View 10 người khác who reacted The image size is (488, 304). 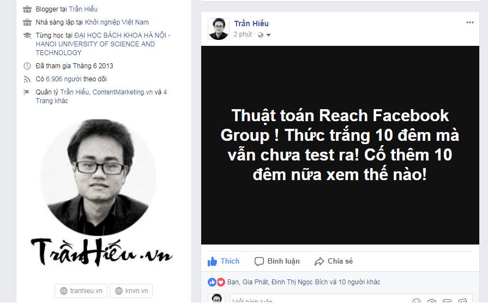coord(359,282)
